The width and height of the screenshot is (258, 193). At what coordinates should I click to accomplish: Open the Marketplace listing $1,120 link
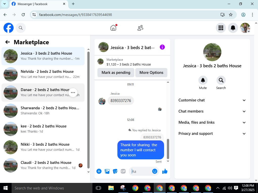(129, 64)
